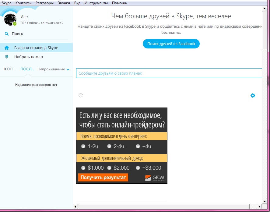Open the Инструменты menu

96,3
